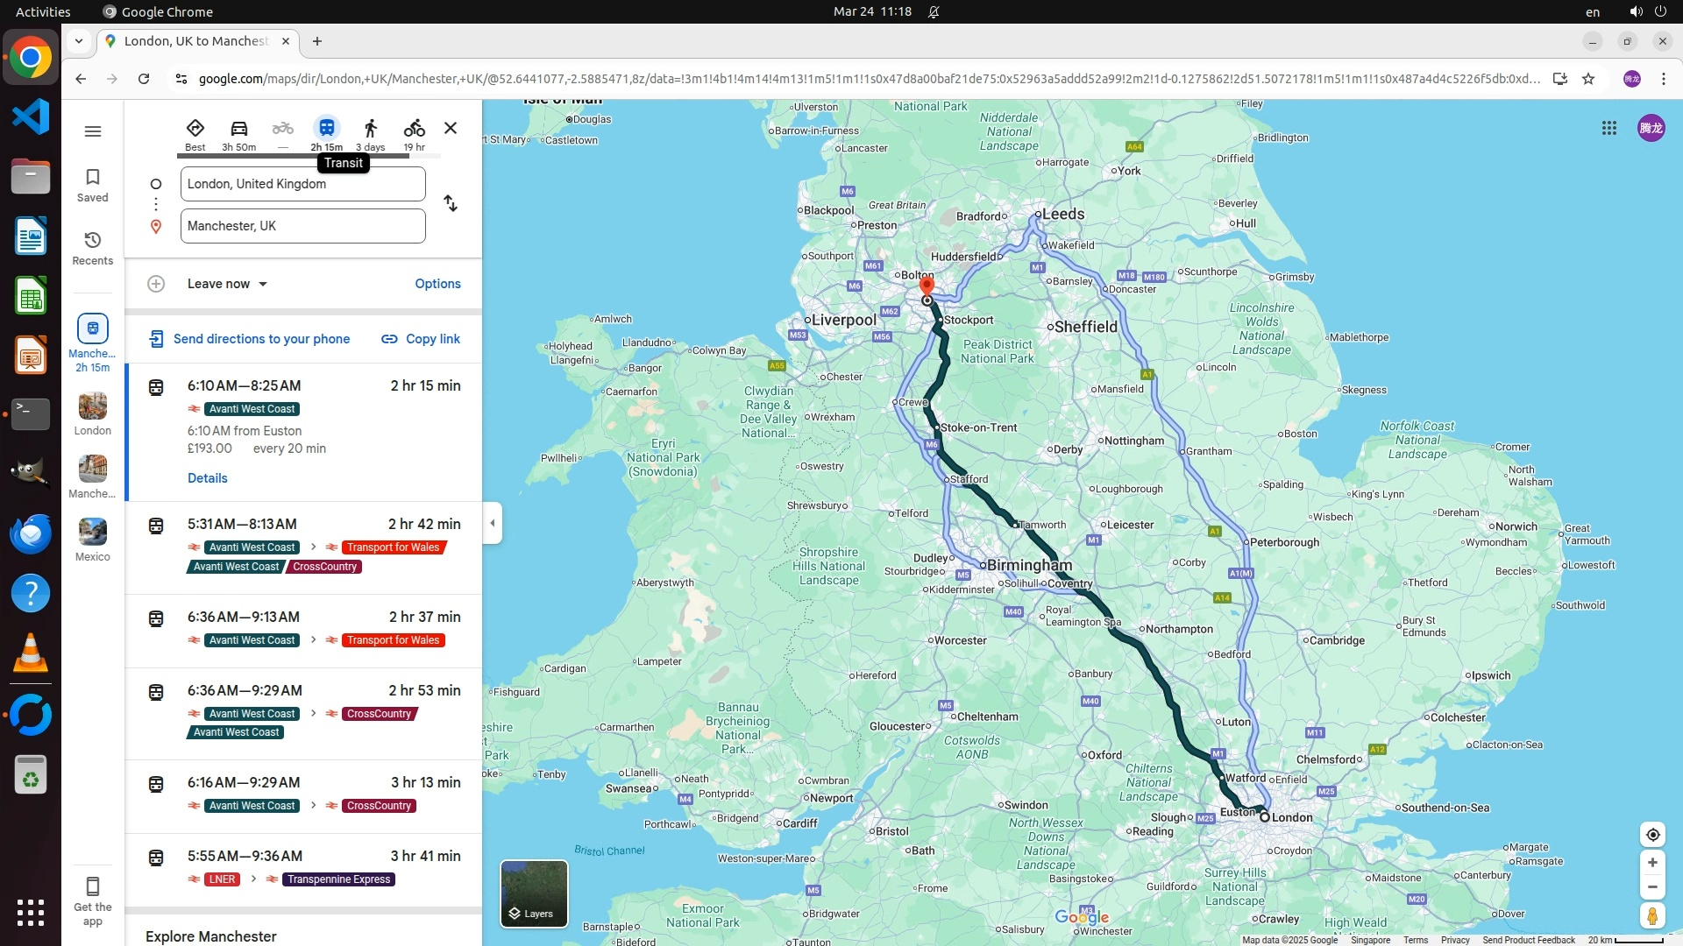This screenshot has height=946, width=1683.
Task: Choose the Walking travel mode
Action: tap(370, 129)
